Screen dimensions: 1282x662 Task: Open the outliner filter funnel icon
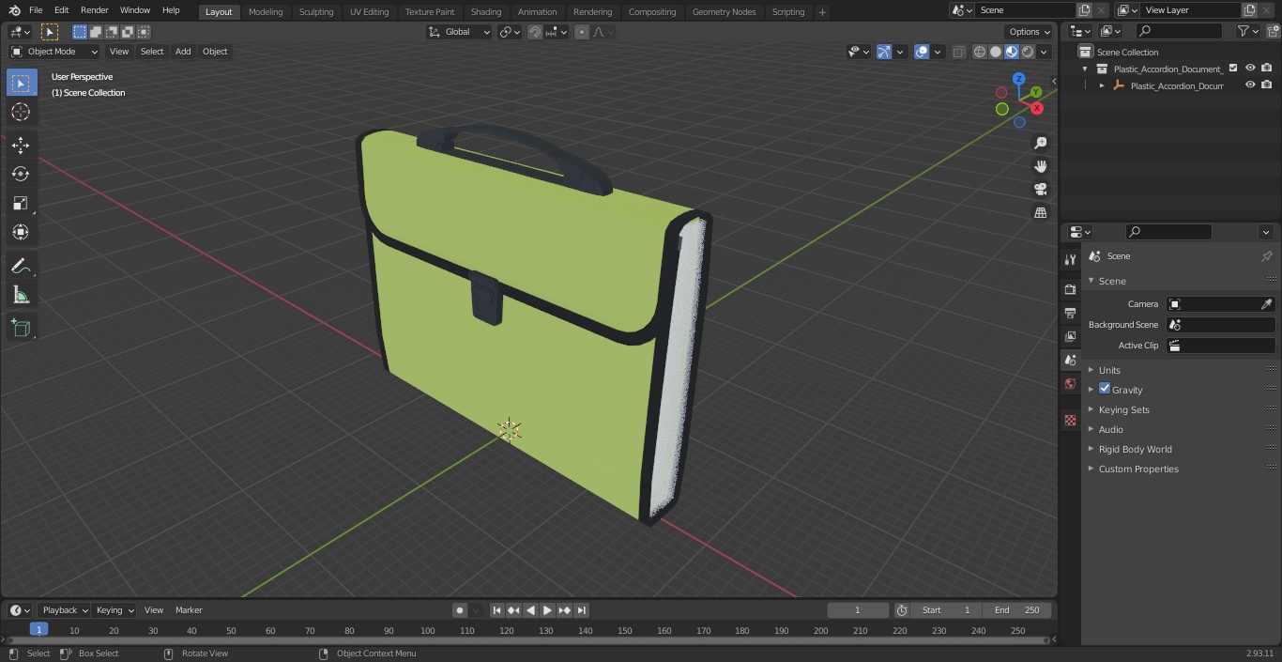pos(1244,31)
